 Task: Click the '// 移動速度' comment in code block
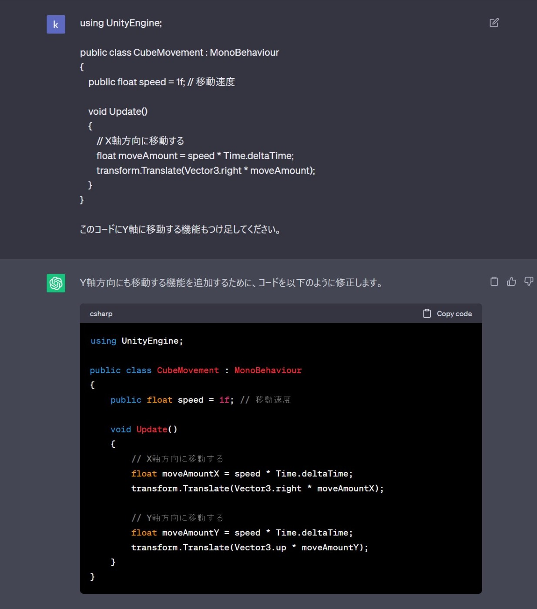265,400
